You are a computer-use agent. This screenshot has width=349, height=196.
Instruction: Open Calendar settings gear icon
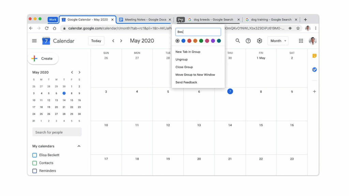pos(259,41)
